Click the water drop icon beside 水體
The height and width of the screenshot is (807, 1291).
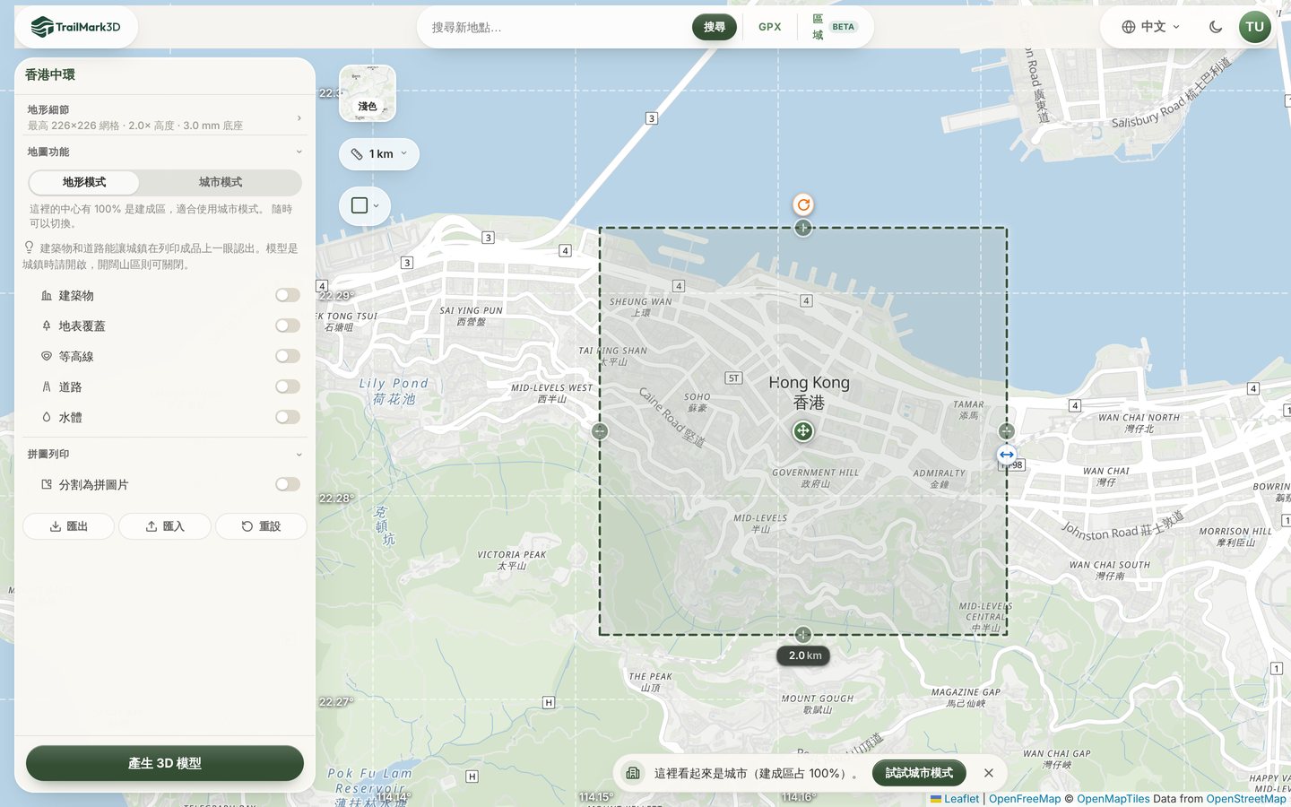coord(47,418)
